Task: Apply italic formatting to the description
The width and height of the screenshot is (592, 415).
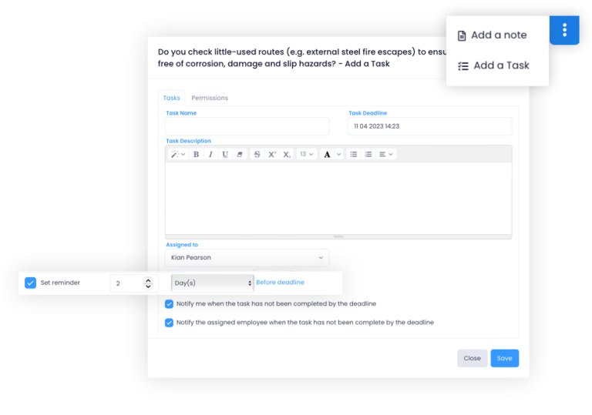Action: tap(210, 154)
